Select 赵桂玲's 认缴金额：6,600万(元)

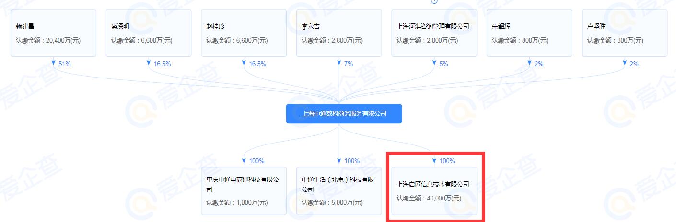coord(237,41)
